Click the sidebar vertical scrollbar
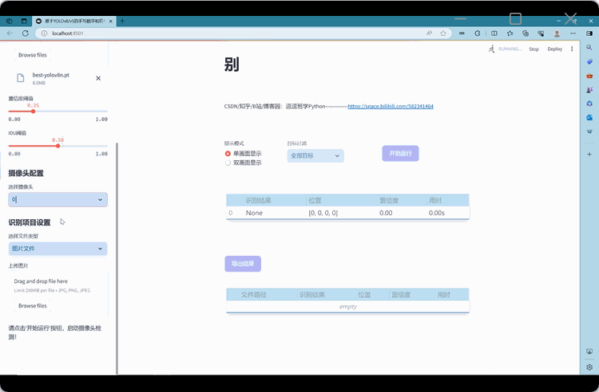 (x=117, y=258)
